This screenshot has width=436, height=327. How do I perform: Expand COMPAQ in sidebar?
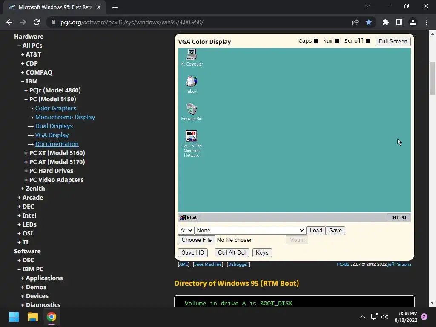coord(37,72)
